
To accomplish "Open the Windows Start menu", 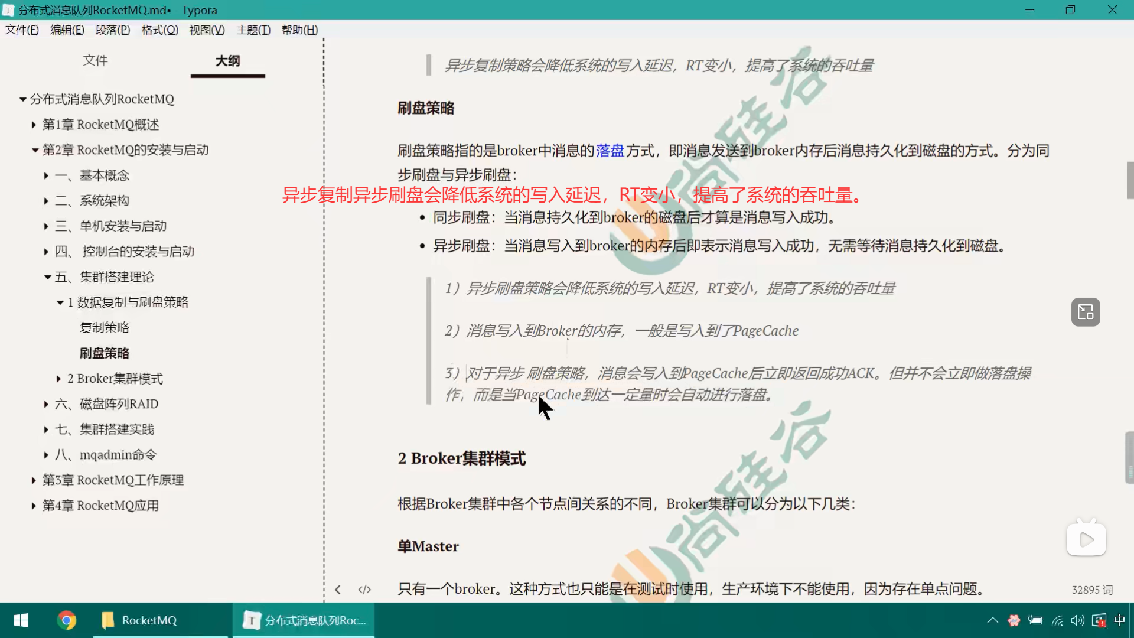I will 21,620.
